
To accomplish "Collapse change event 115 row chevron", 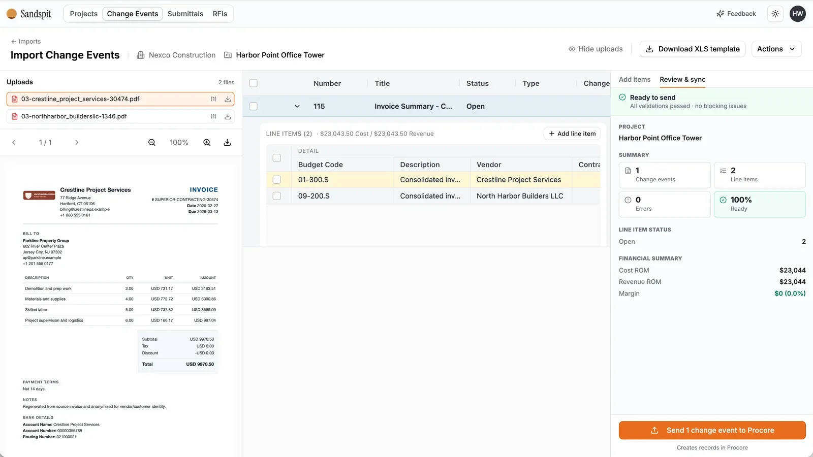I will pos(297,106).
